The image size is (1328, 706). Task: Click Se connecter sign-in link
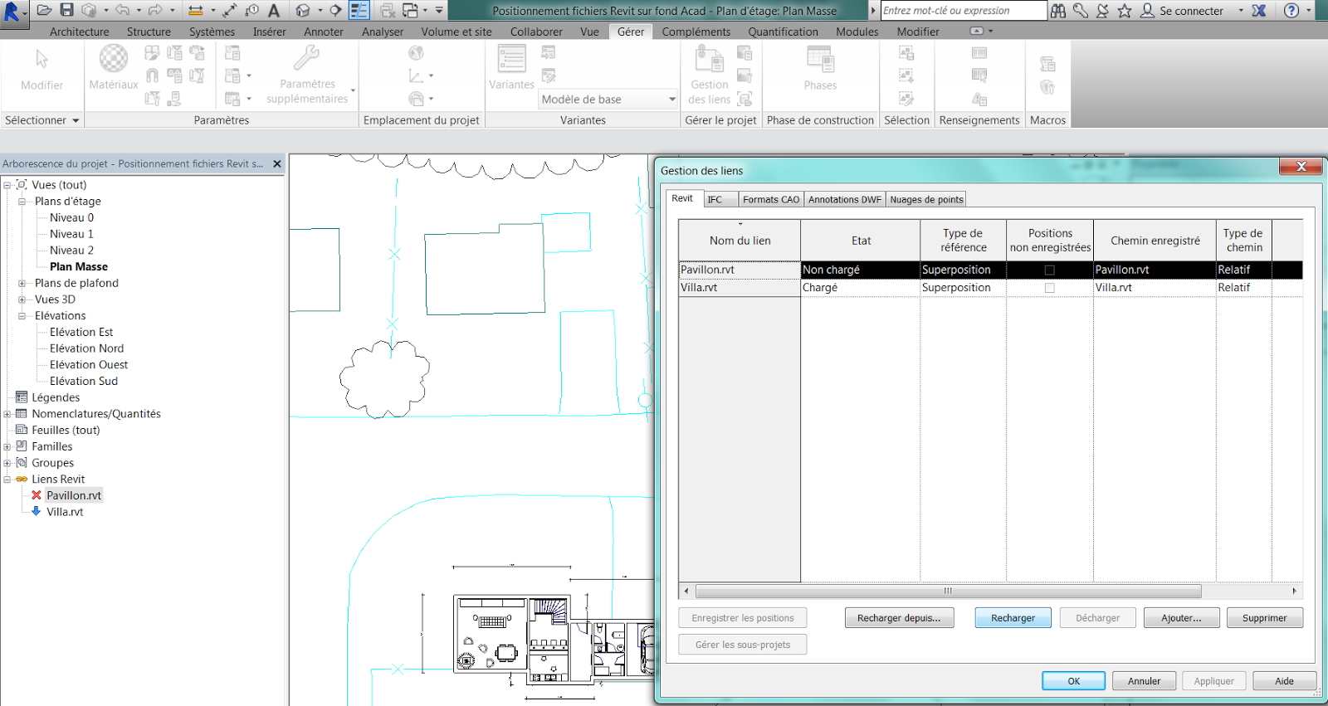(x=1191, y=11)
